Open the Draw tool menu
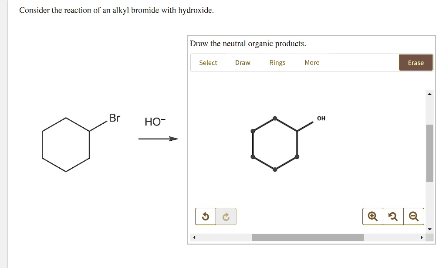The image size is (446, 268). (x=243, y=62)
